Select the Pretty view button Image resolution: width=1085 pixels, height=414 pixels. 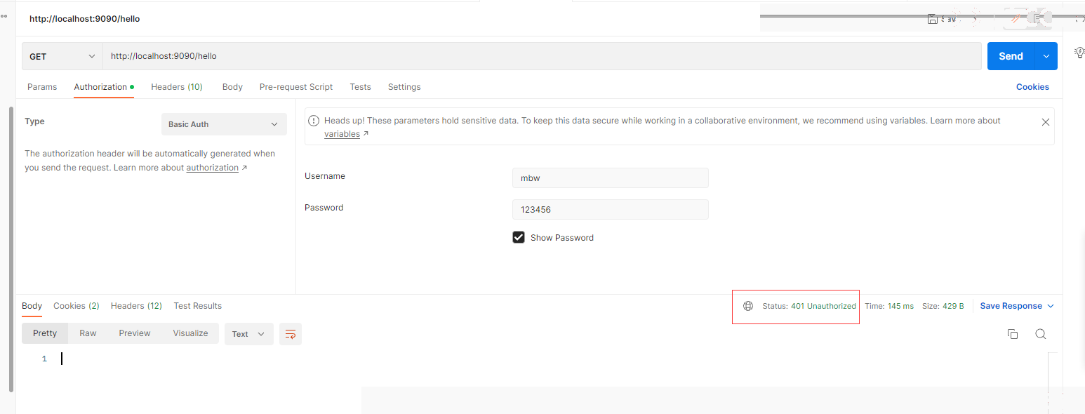pyautogui.click(x=45, y=333)
